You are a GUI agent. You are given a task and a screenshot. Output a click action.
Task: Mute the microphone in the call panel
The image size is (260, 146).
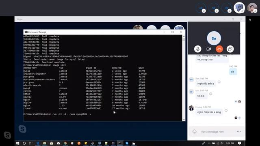197,49
